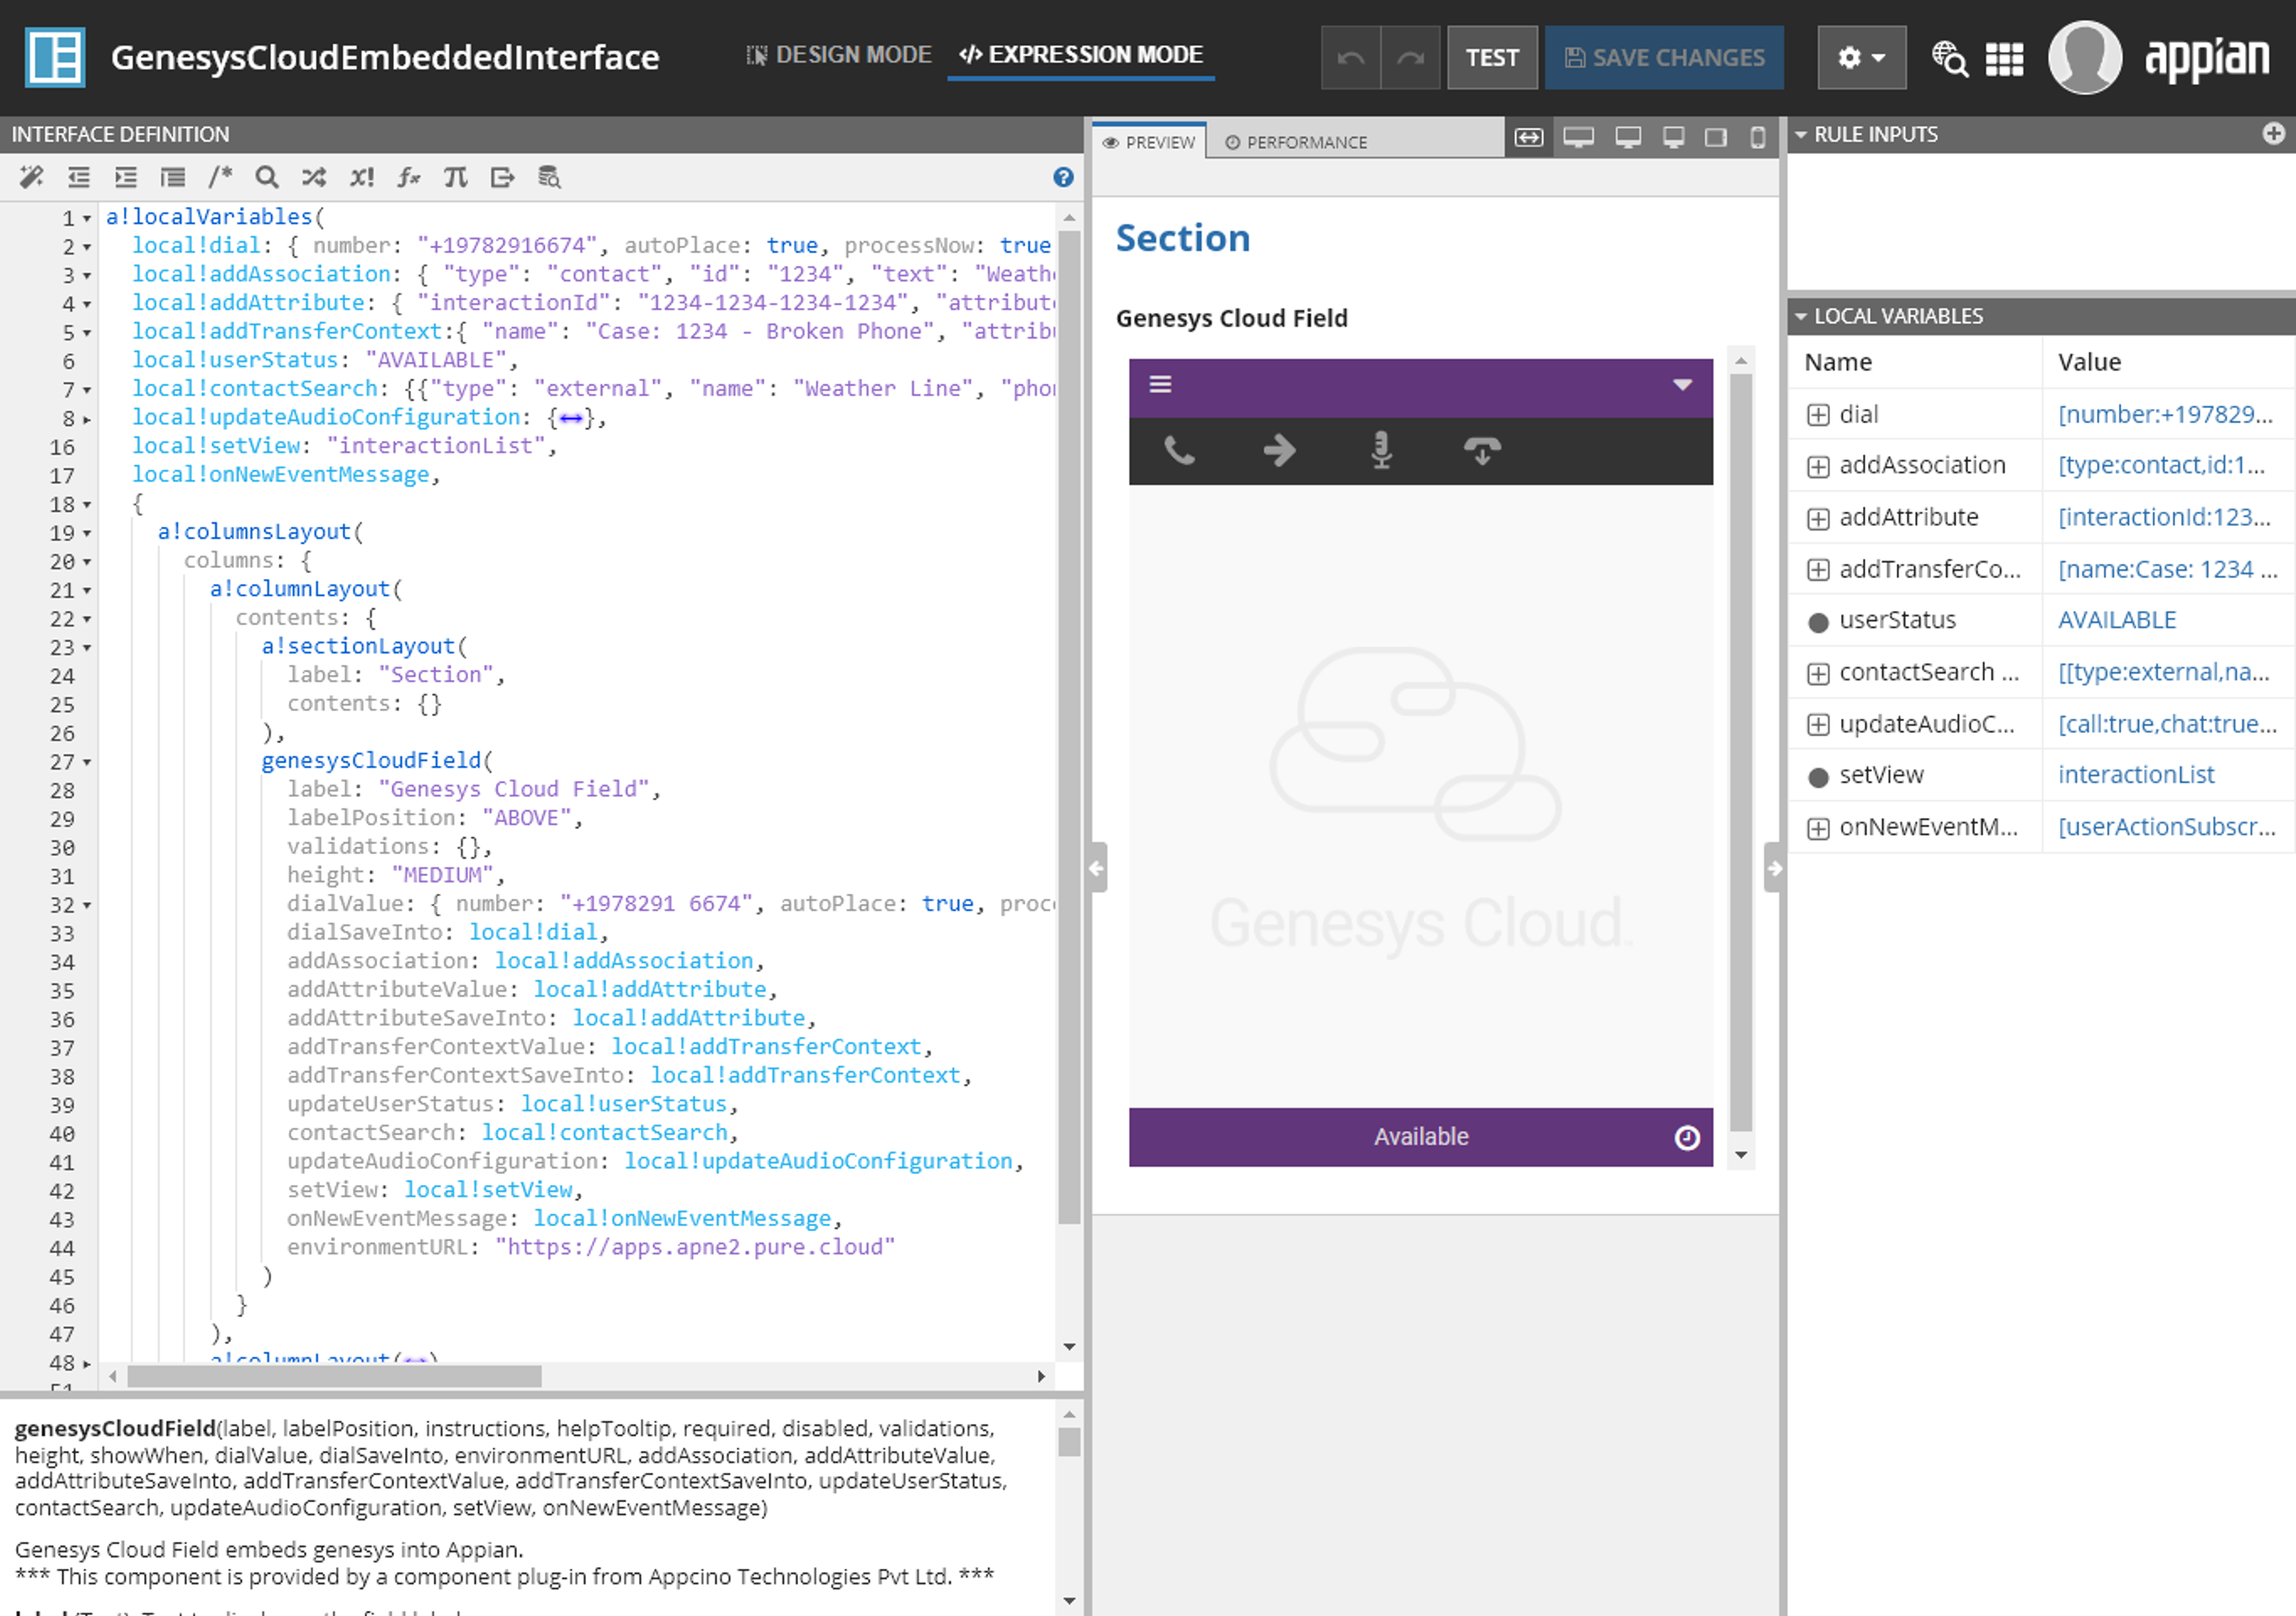Select the PREVIEW tab

point(1149,142)
